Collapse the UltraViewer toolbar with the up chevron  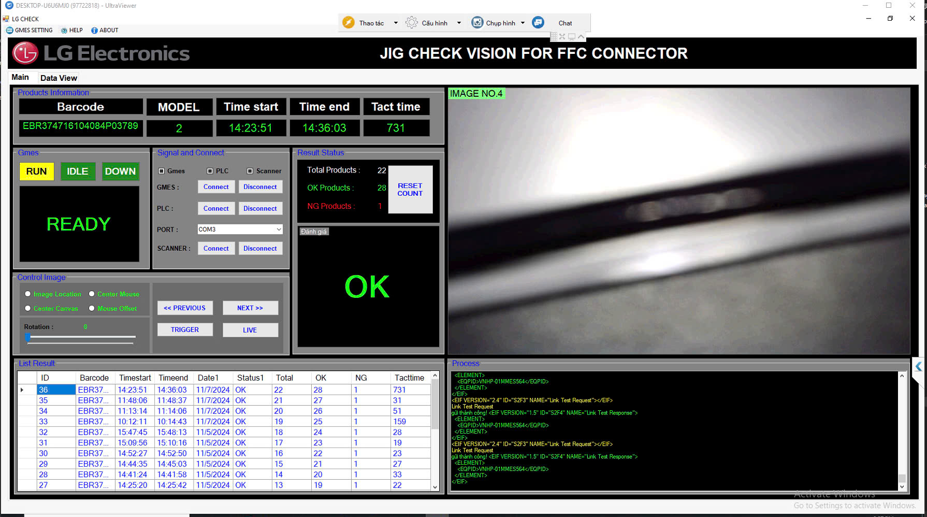pos(581,37)
